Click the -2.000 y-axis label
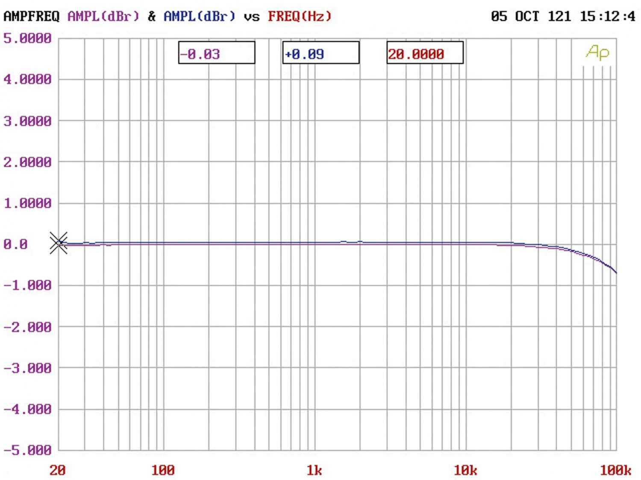Image resolution: width=641 pixels, height=480 pixels. tap(27, 327)
